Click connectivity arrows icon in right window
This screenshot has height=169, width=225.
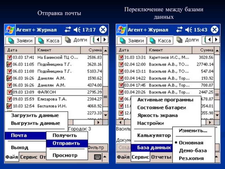click(179, 30)
